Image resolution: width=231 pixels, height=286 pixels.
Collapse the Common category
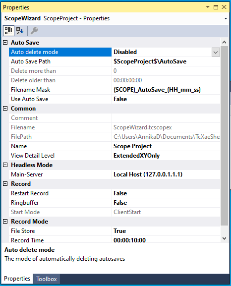click(x=5, y=109)
